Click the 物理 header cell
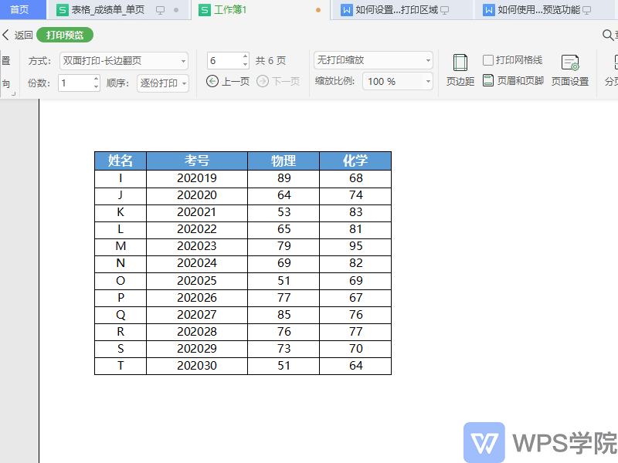618x463 pixels. [284, 161]
